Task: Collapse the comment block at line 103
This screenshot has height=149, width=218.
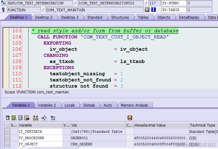Action: click(x=29, y=31)
